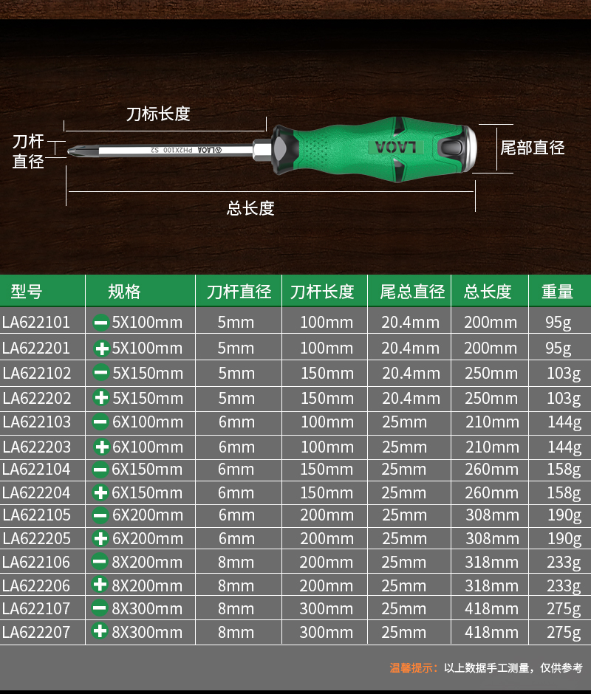
Task: Select the minus icon in the LA622107 row
Action: tap(99, 608)
